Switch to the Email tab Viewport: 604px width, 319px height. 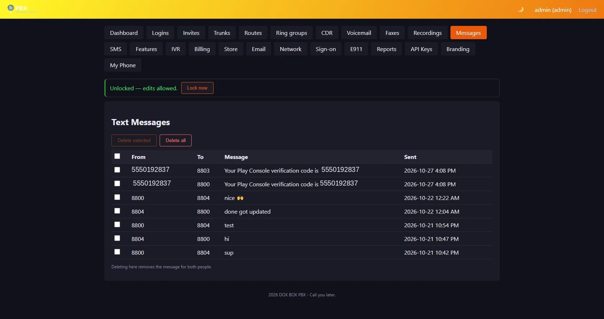258,49
